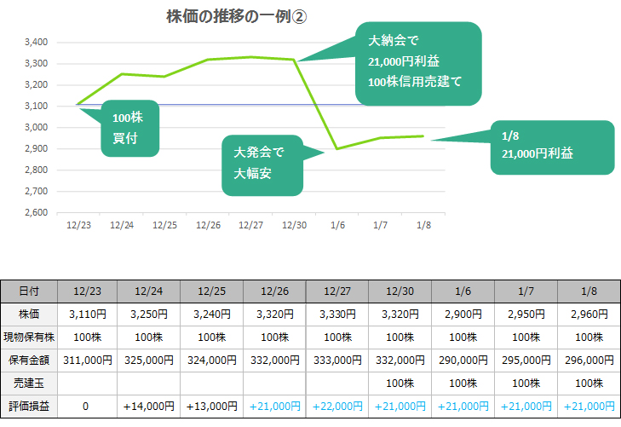Image resolution: width=621 pixels, height=427 pixels.
Task: Select the +14,000円 profit cell
Action: [x=148, y=406]
